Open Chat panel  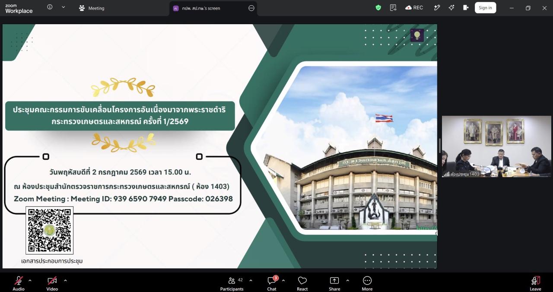click(272, 283)
